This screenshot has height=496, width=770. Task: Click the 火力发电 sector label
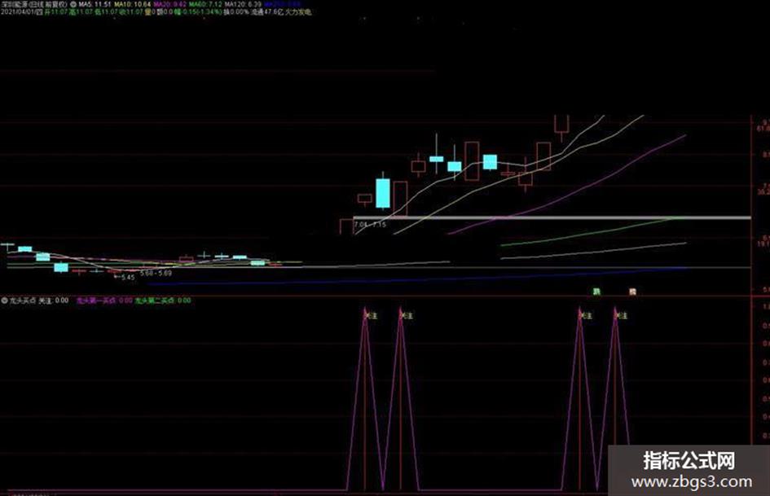coord(298,11)
